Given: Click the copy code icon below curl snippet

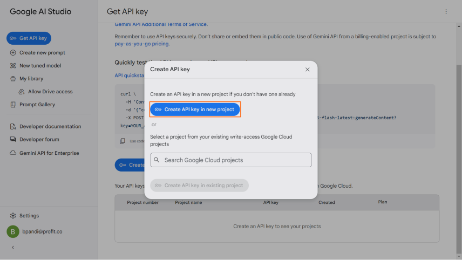Looking at the screenshot, I should click(123, 141).
